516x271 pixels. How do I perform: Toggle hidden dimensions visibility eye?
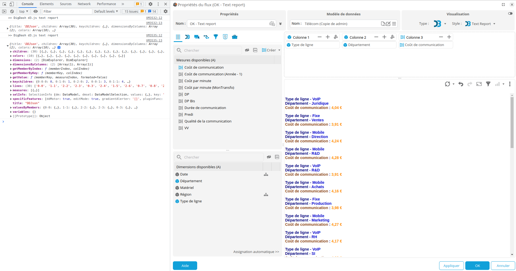tap(269, 157)
